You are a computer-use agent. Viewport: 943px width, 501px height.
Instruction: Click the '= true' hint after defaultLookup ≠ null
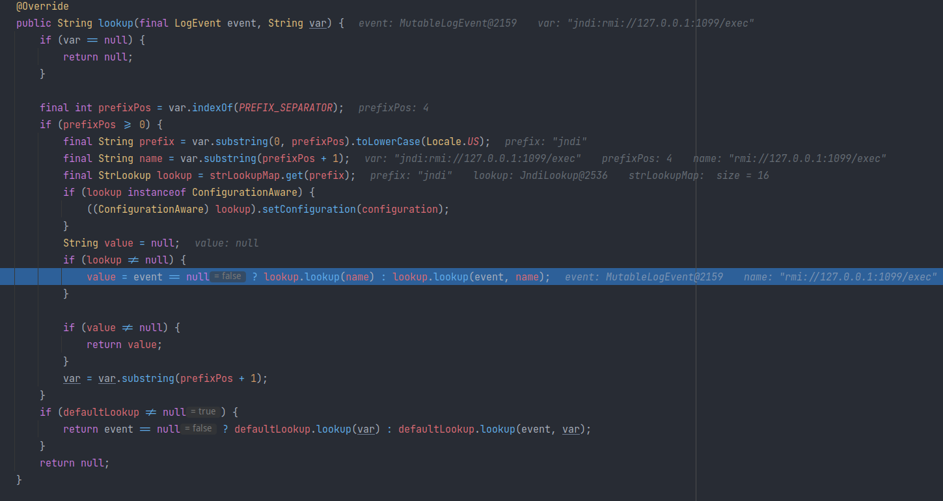coord(204,412)
